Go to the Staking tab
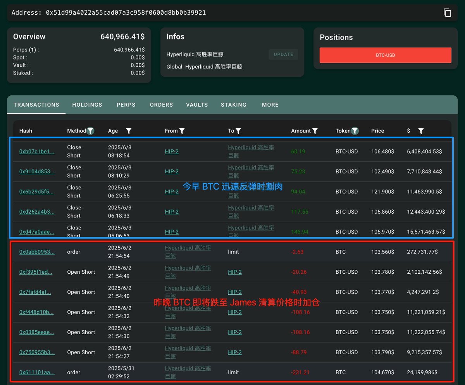Viewport: 465px width, 385px height. click(x=234, y=105)
